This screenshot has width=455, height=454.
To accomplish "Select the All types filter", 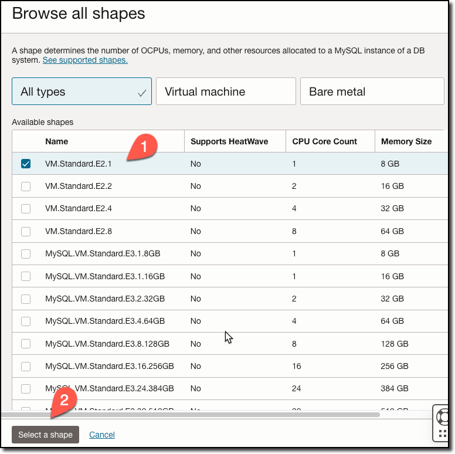I will [x=82, y=91].
